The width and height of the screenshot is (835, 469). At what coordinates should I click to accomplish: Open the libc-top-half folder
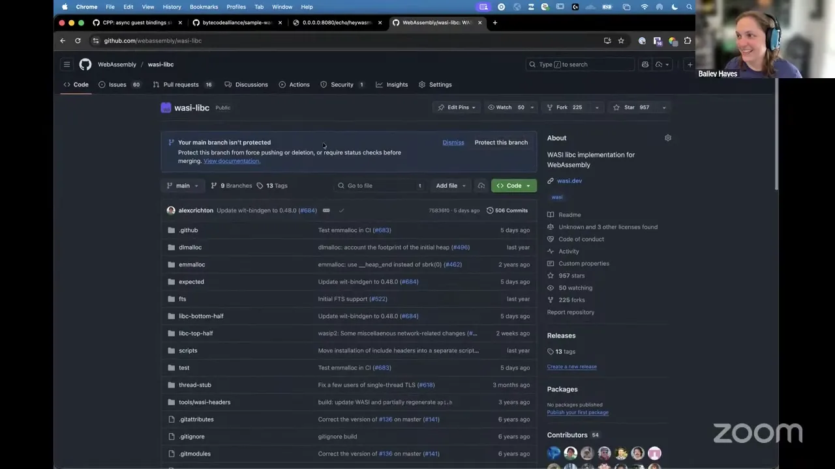(196, 334)
